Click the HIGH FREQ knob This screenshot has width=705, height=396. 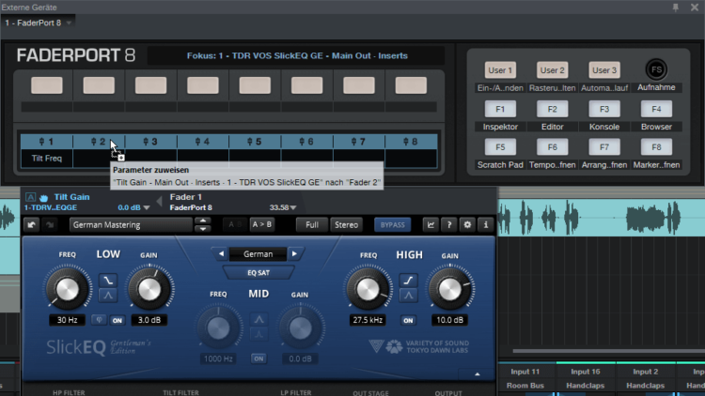368,290
